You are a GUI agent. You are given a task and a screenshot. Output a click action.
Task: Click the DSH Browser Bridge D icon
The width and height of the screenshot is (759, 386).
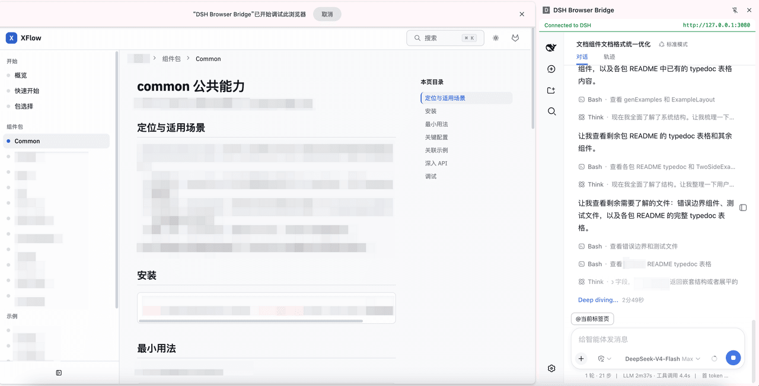click(x=546, y=10)
